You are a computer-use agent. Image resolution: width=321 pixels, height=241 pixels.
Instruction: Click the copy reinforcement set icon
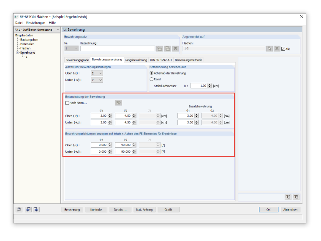coord(167,49)
